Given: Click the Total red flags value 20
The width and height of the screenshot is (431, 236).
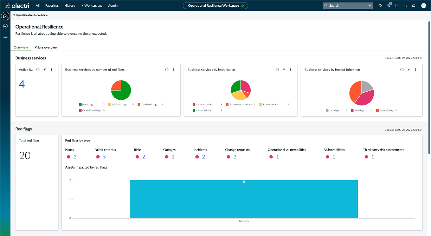Looking at the screenshot, I should 25,156.
